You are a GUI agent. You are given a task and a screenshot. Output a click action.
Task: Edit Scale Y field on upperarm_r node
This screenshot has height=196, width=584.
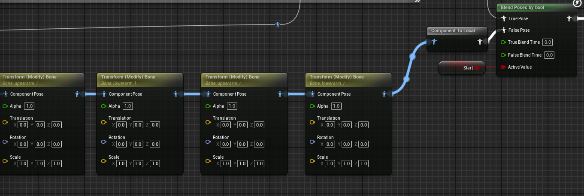click(242, 164)
